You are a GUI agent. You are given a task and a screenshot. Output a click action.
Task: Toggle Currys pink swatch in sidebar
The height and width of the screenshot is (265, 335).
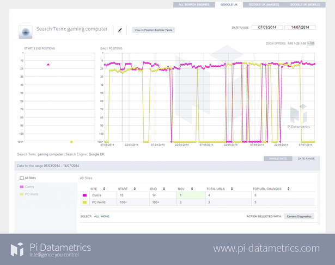(22, 187)
